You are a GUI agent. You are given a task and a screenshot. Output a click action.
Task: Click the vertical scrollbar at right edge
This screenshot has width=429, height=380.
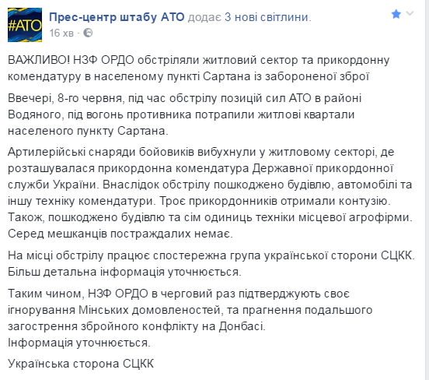[427, 190]
